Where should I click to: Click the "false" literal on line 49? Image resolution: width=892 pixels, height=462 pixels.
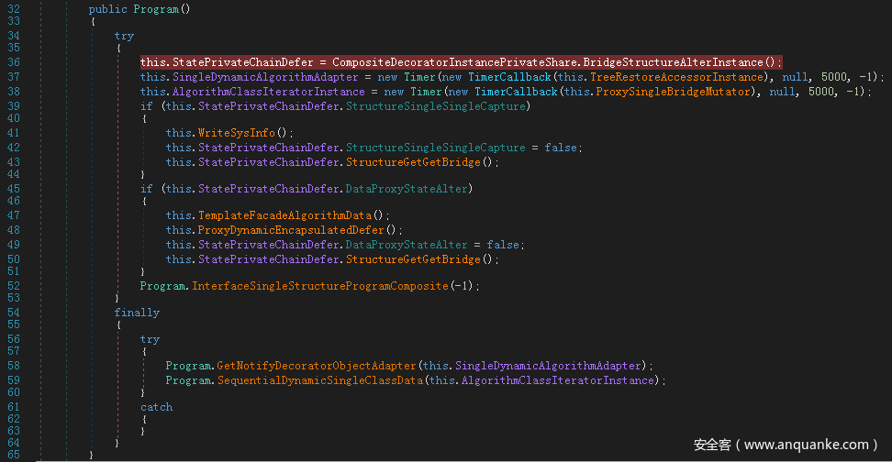tap(503, 245)
